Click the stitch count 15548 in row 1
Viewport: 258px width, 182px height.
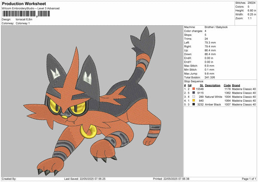(200, 89)
